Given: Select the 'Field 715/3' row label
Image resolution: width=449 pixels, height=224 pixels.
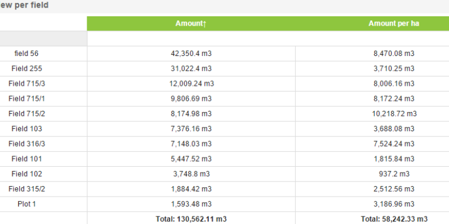Looking at the screenshot, I should pos(27,84).
